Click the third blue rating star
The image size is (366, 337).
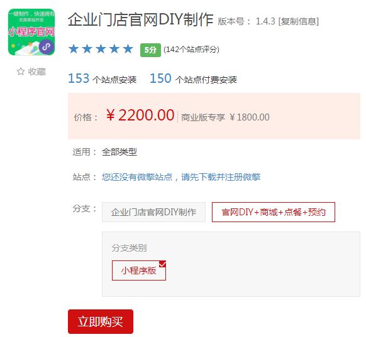pyautogui.click(x=101, y=49)
